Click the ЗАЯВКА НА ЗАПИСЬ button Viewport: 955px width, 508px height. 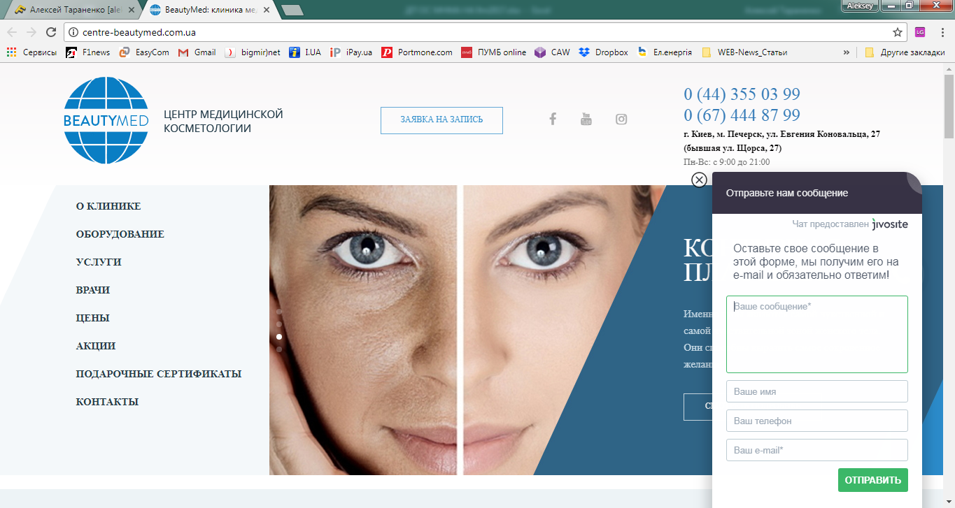pos(441,120)
